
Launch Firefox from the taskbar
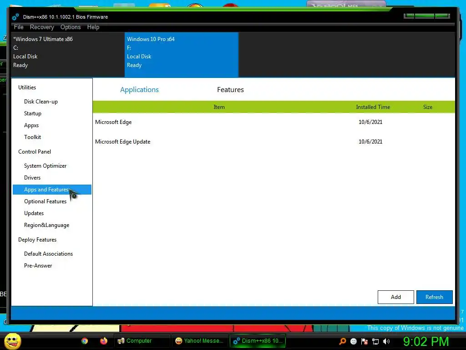tap(103, 341)
